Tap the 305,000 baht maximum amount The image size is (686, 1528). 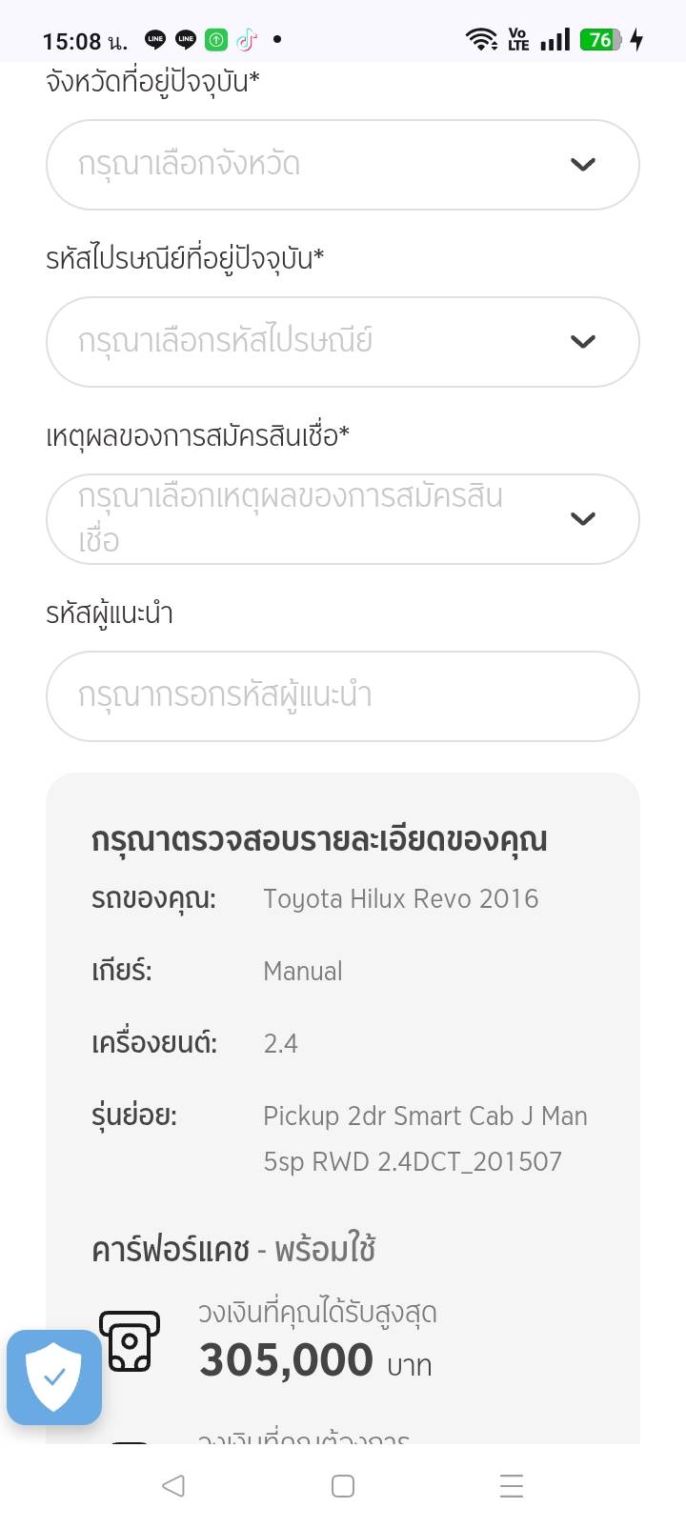286,1360
